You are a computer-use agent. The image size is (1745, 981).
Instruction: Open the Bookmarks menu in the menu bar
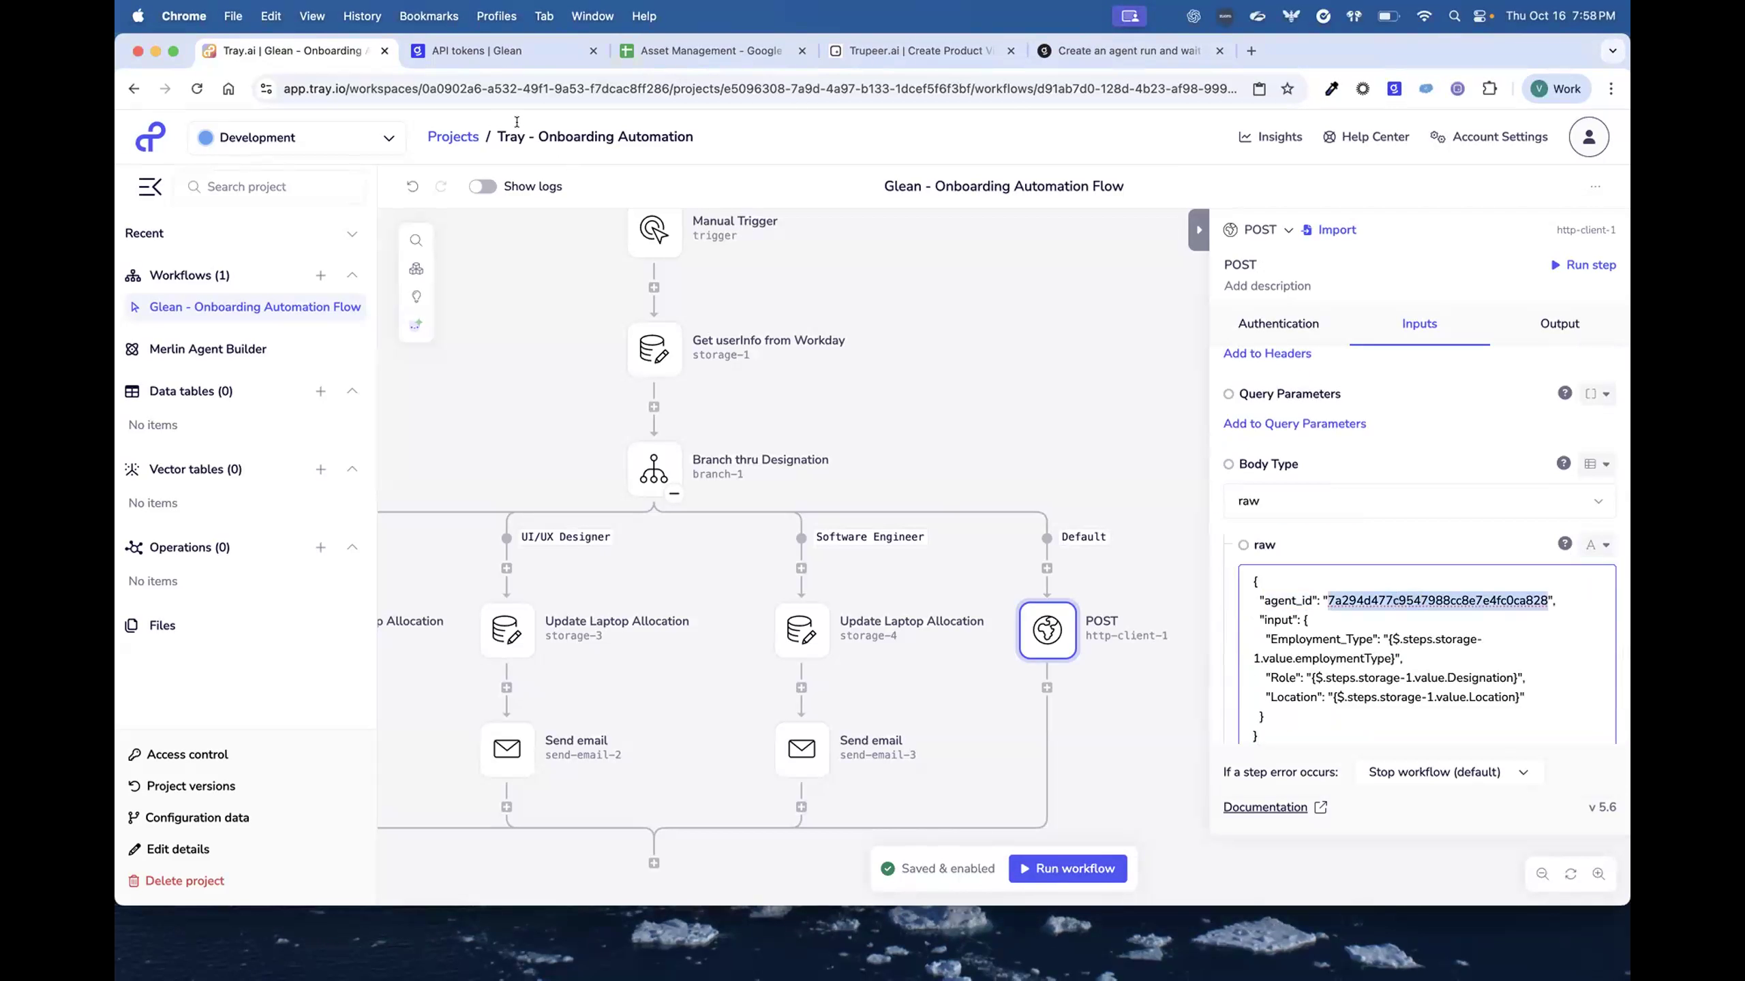428,16
